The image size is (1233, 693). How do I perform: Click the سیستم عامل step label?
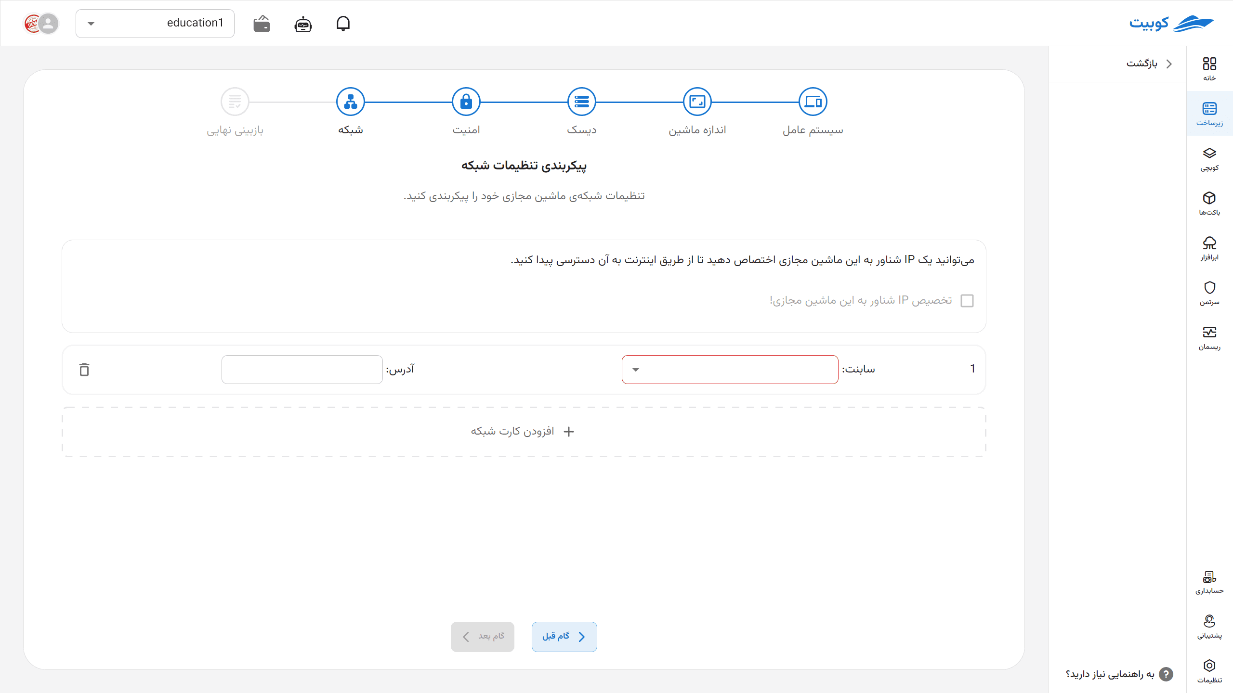pyautogui.click(x=813, y=130)
